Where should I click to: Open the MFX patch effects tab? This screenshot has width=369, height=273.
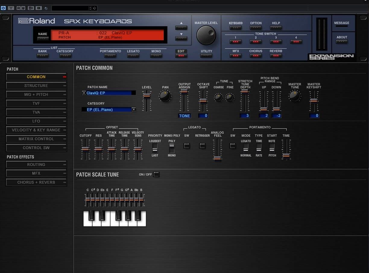click(x=36, y=174)
